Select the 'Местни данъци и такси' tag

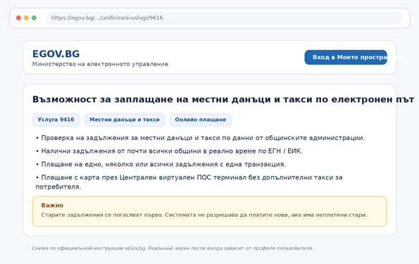(x=125, y=120)
